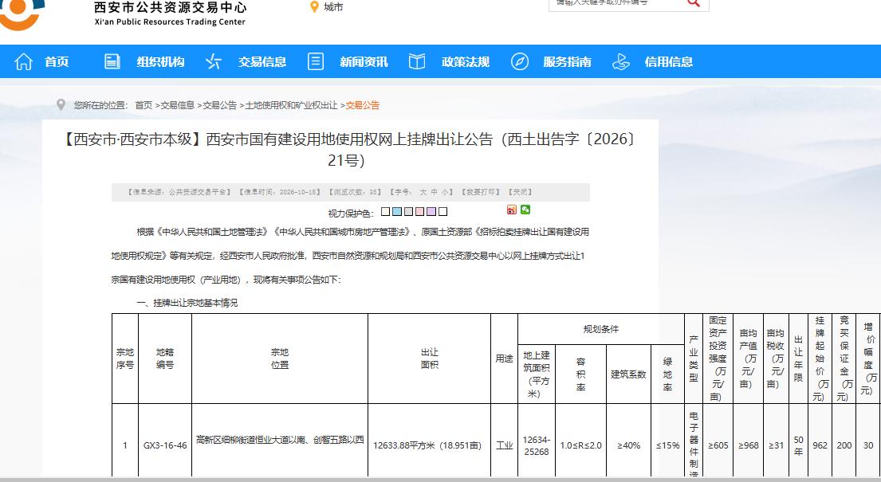Click the underlined 工业 land-use cell
Image resolution: width=881 pixels, height=482 pixels.
pyautogui.click(x=504, y=445)
